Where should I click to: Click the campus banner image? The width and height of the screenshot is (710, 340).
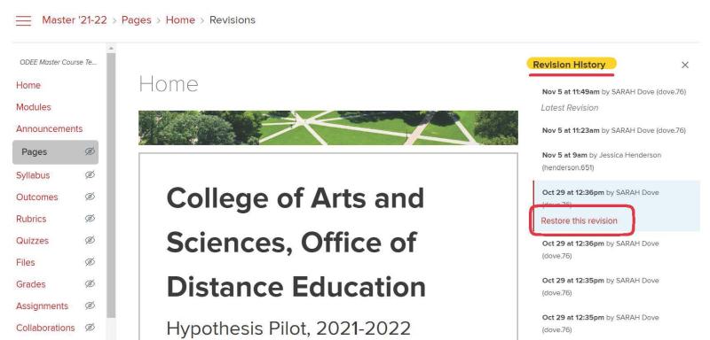[327, 127]
